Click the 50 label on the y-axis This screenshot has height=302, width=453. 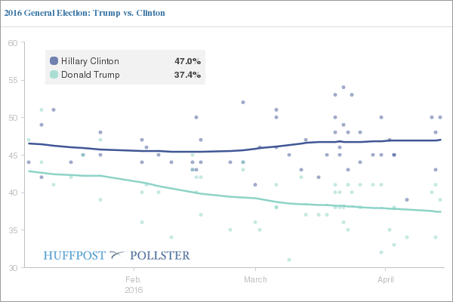coord(13,118)
